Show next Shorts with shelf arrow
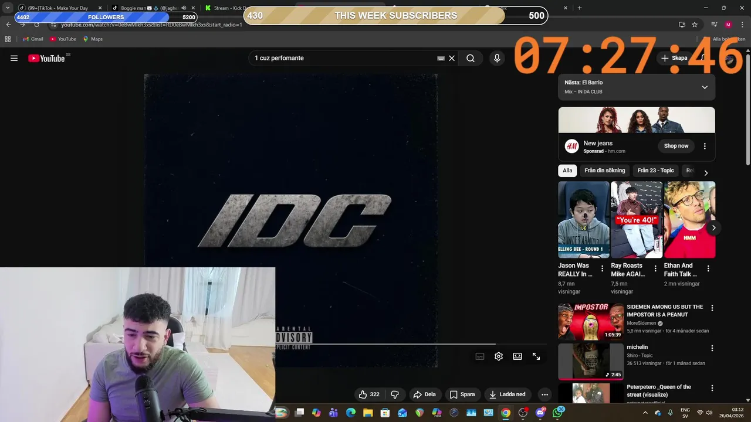This screenshot has height=422, width=751. click(713, 227)
